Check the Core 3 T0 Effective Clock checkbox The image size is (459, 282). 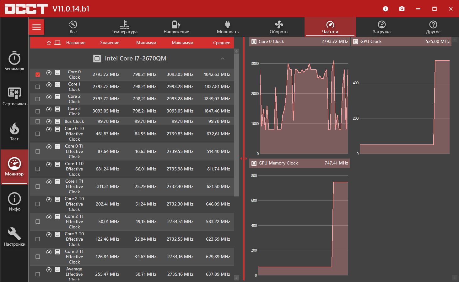tap(38, 239)
